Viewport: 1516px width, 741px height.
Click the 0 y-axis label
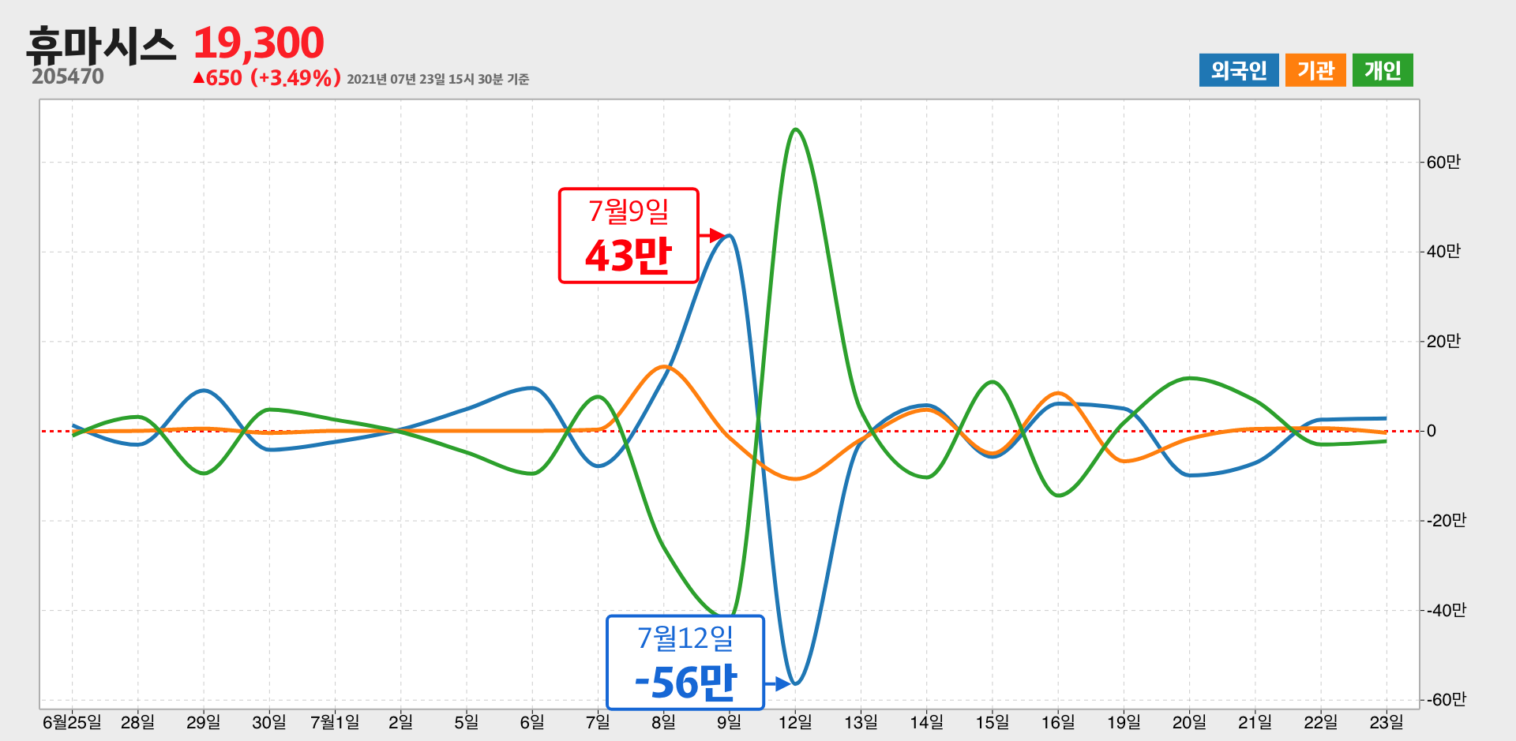point(1431,431)
